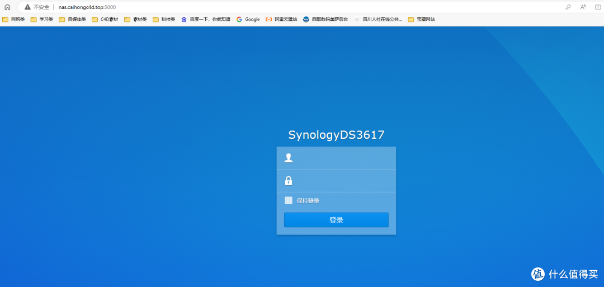The image size is (604, 287).
Task: Open the 学习类 bookmarks folder
Action: tap(42, 19)
